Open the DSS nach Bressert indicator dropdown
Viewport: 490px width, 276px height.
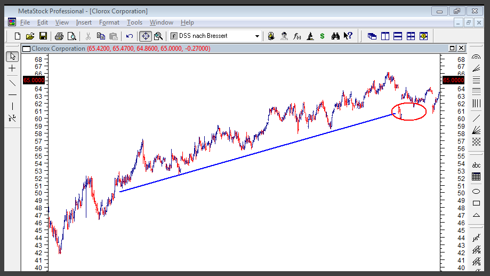(x=257, y=36)
